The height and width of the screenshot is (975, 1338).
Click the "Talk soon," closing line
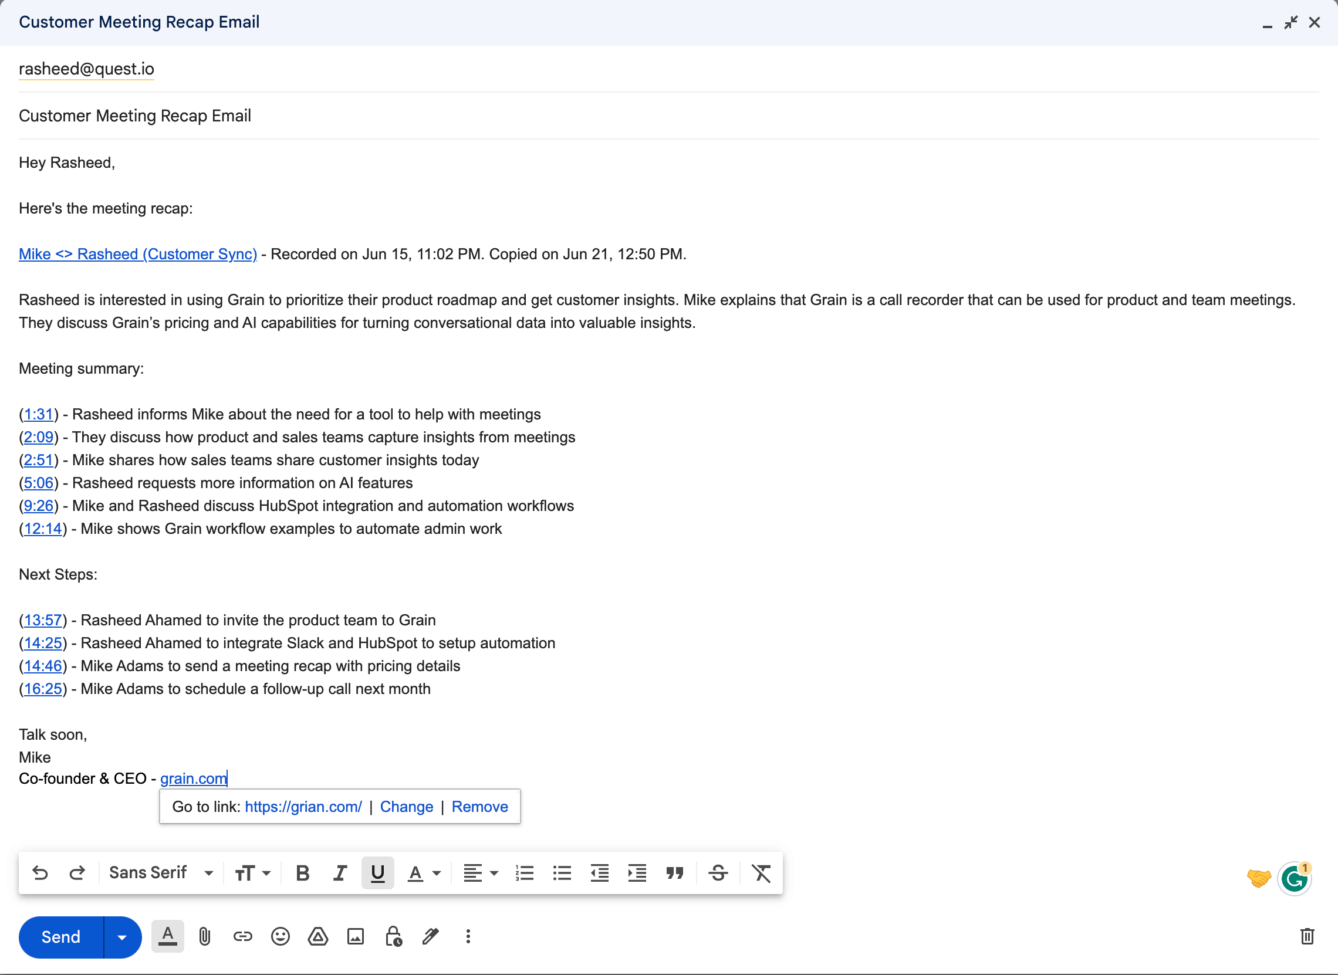[53, 735]
